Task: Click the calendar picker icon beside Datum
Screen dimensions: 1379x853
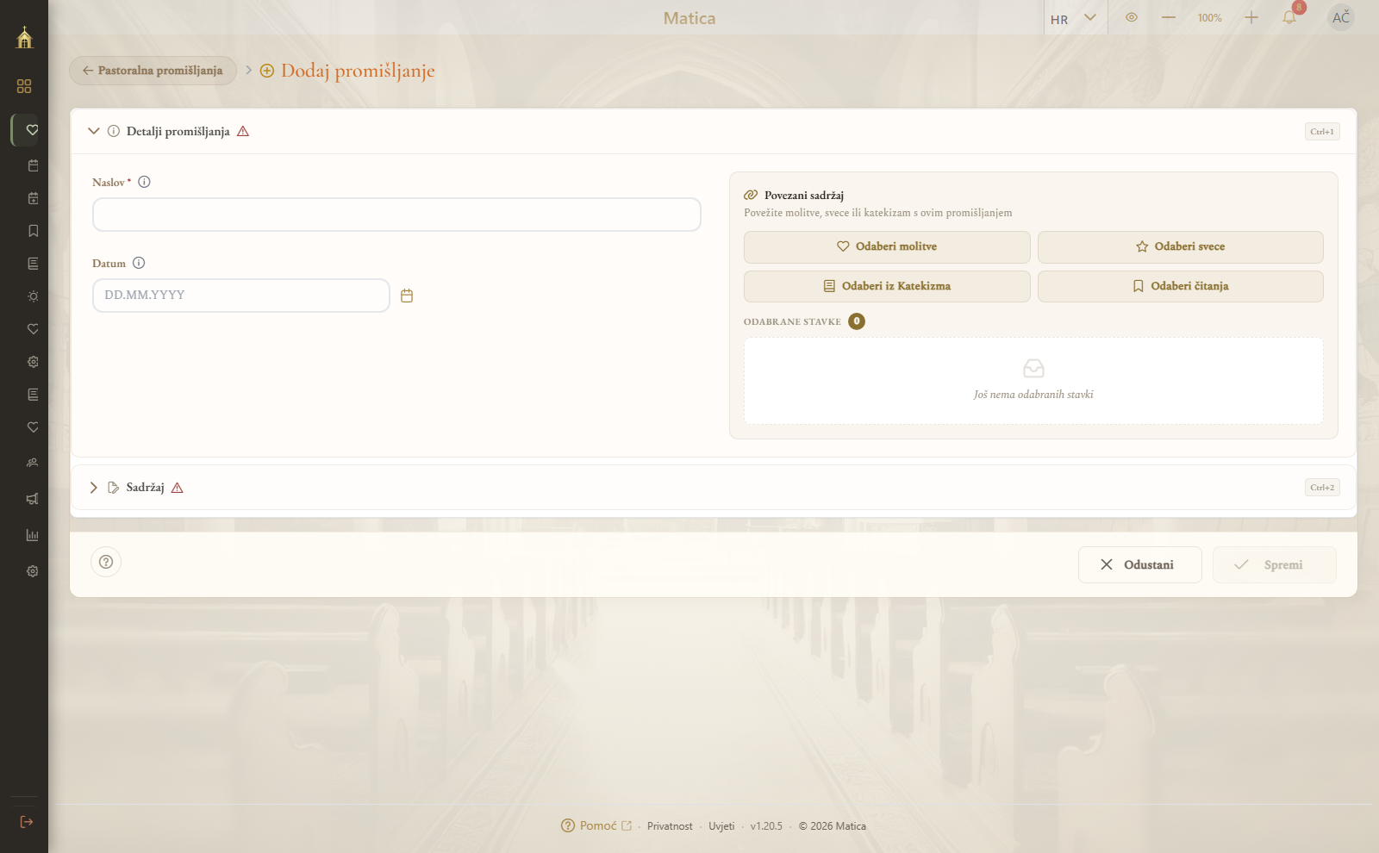Action: coord(407,296)
